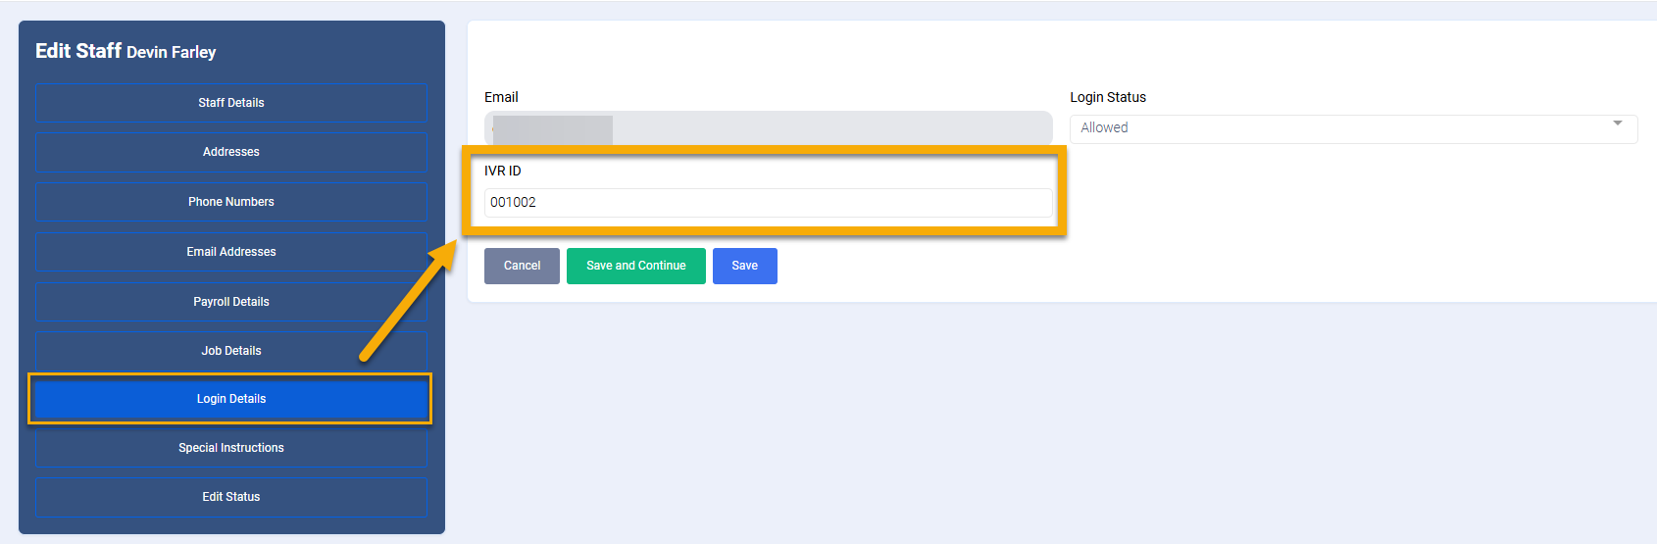Click the caret arrow of Login Status
Screen dimensions: 1657x544
tap(1617, 124)
